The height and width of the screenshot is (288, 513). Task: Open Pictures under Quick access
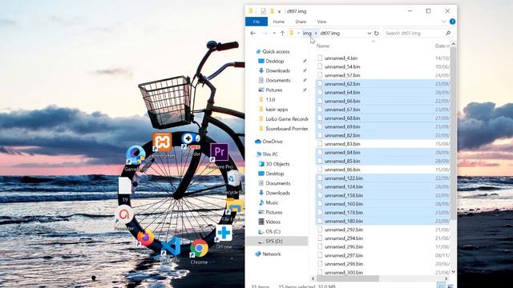click(x=274, y=90)
